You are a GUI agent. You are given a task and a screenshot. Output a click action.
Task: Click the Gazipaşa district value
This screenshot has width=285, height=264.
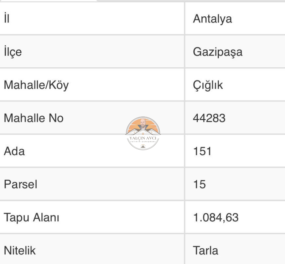[218, 52]
